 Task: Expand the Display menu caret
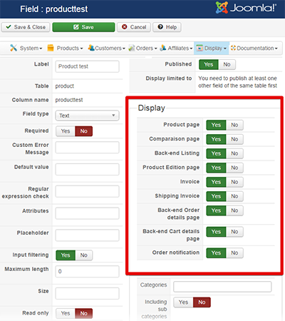tap(225, 49)
